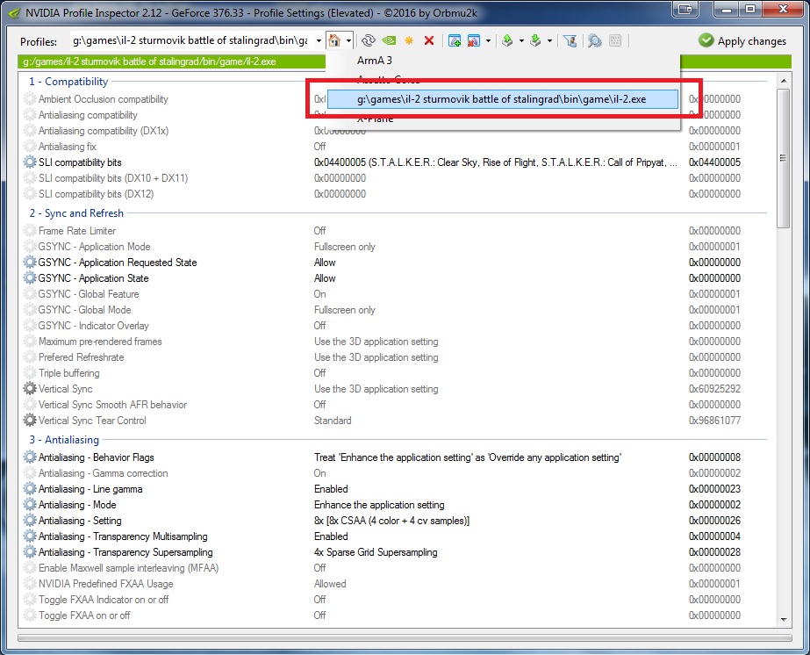Viewport: 810px width, 655px height.
Task: Click the add application to profile icon
Action: click(x=455, y=40)
